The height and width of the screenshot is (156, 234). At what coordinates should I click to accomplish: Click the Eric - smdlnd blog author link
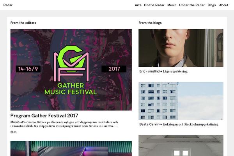(x=149, y=71)
